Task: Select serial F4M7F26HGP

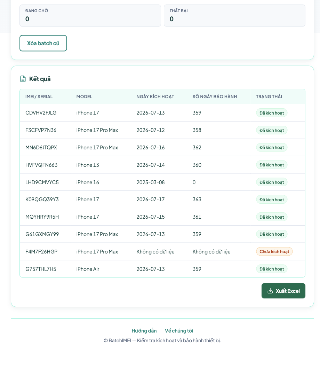Action: click(x=41, y=252)
